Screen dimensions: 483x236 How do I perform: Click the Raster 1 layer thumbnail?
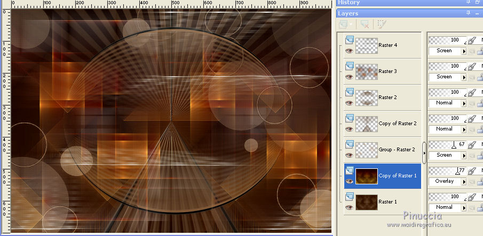367,202
